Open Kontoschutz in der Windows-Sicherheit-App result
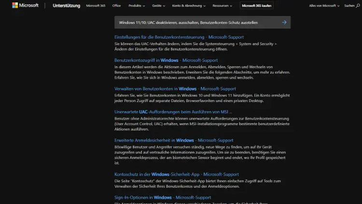Viewport: 362px width, 204px height. tap(176, 174)
